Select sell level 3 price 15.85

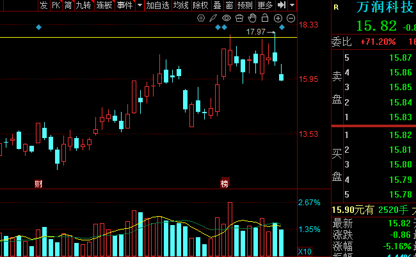pyautogui.click(x=401, y=87)
